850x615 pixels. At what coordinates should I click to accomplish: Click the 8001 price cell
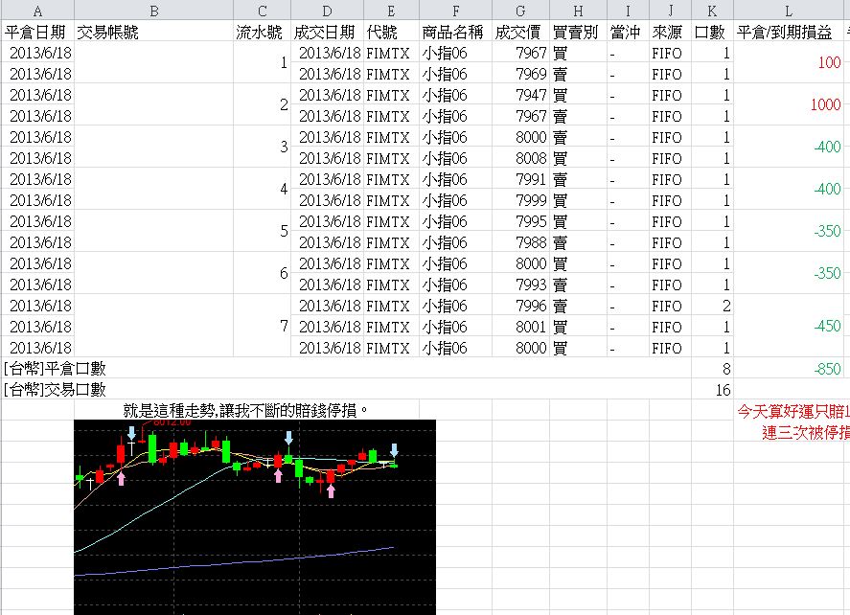coord(521,327)
